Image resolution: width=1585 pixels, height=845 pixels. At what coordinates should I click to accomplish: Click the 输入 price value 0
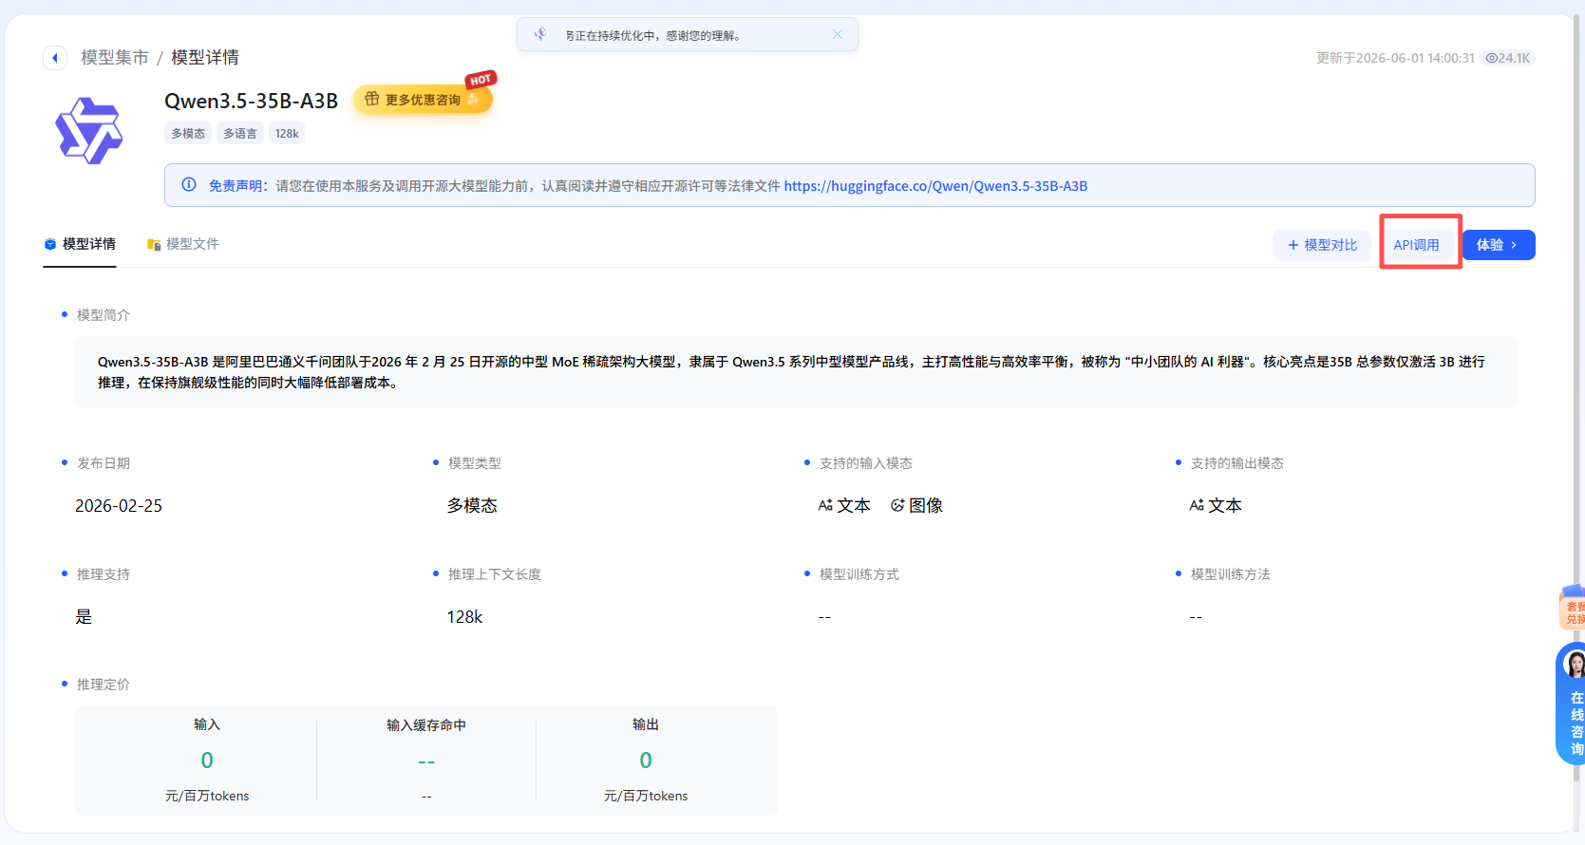click(207, 760)
